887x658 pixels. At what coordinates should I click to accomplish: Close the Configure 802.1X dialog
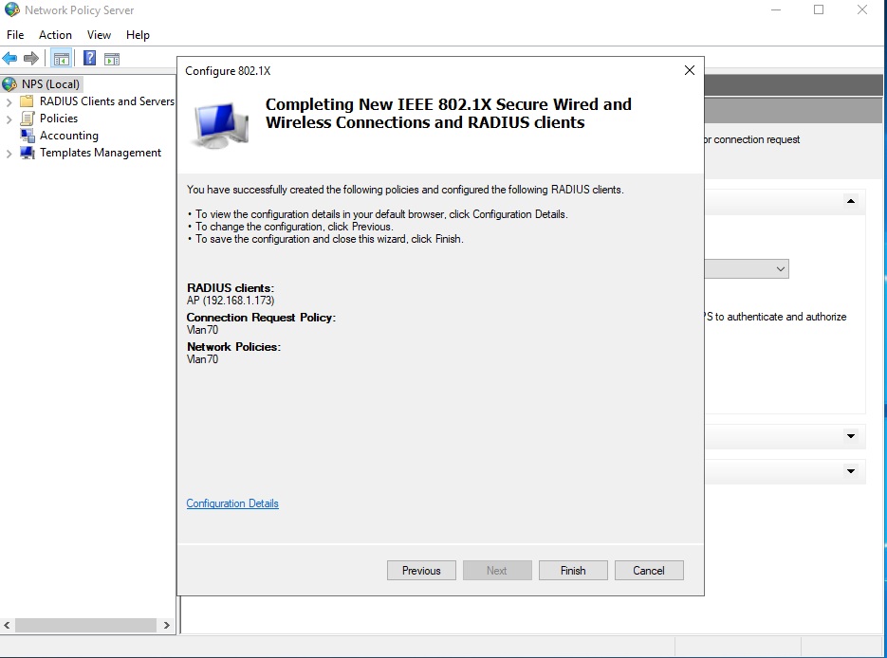[x=689, y=70]
